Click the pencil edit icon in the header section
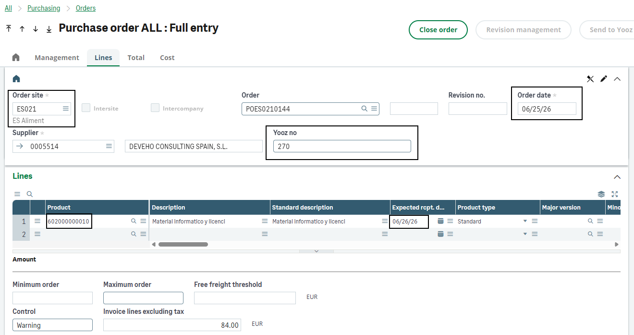Image resolution: width=634 pixels, height=335 pixels. click(604, 79)
